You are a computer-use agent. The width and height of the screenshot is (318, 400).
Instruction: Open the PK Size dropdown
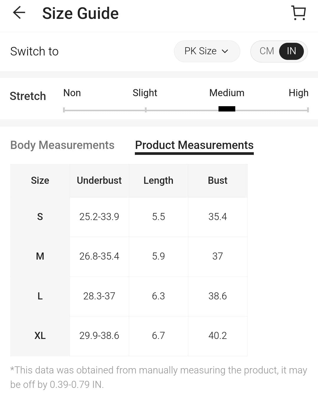click(x=207, y=51)
